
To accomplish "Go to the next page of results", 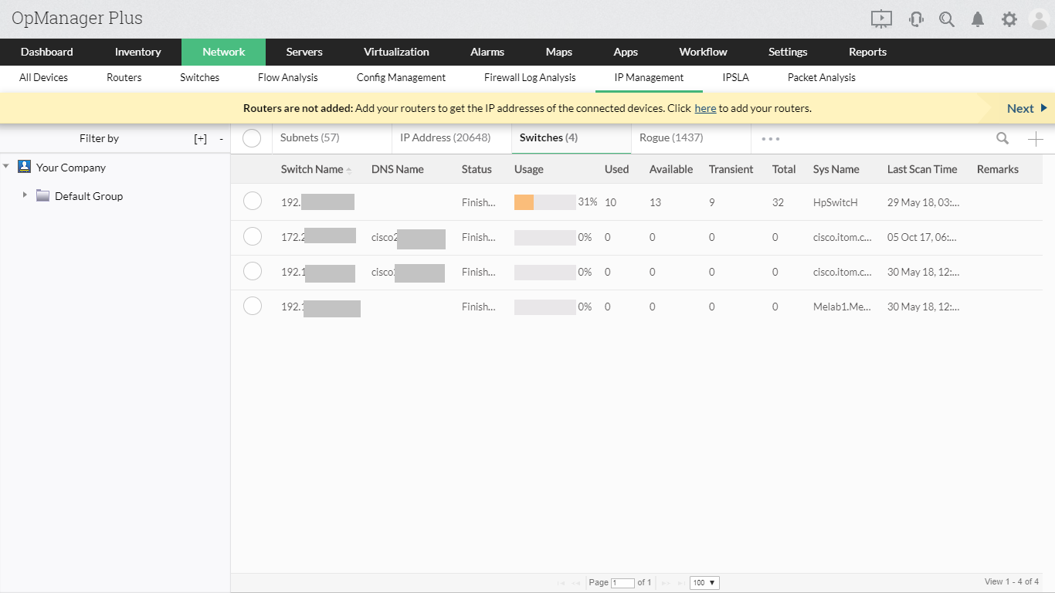I will click(x=665, y=583).
